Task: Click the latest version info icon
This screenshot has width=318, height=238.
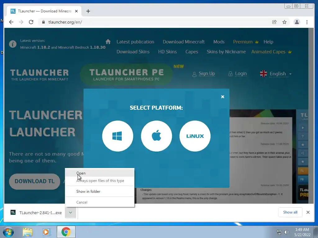Action: (12, 44)
